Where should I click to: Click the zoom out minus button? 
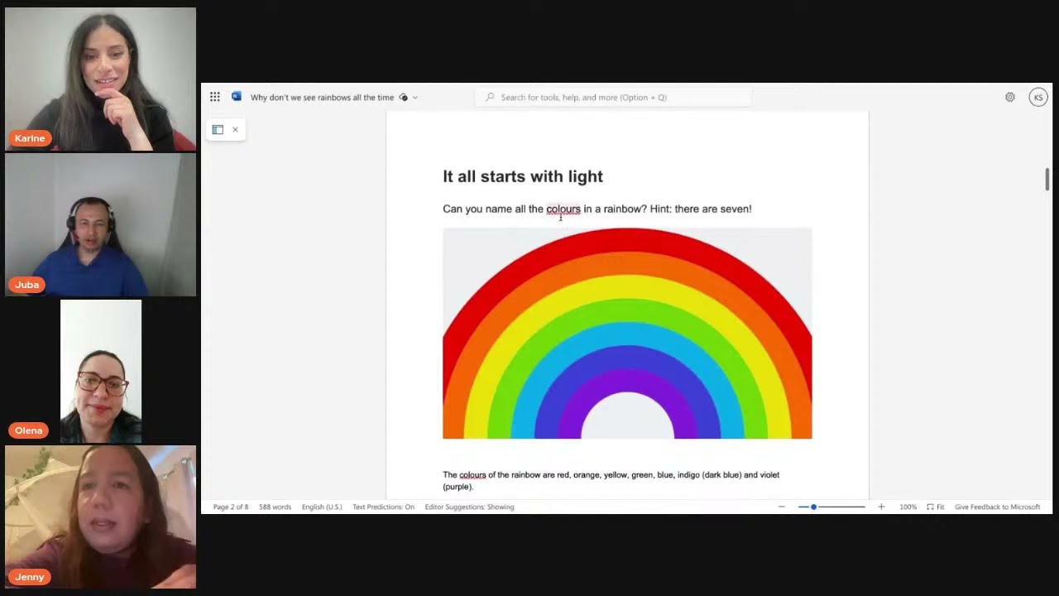click(781, 507)
